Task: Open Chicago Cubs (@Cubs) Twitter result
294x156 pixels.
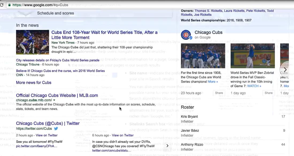Action: pyautogui.click(x=48, y=123)
